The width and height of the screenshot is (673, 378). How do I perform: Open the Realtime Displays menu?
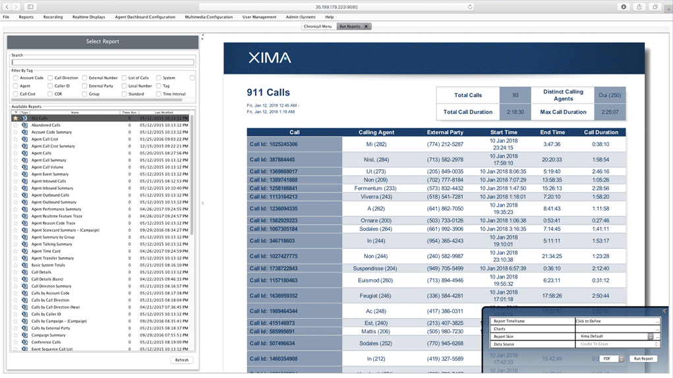coord(88,17)
